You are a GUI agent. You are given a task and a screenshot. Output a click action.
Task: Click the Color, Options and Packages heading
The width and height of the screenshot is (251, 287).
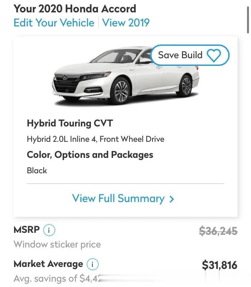tap(90, 155)
